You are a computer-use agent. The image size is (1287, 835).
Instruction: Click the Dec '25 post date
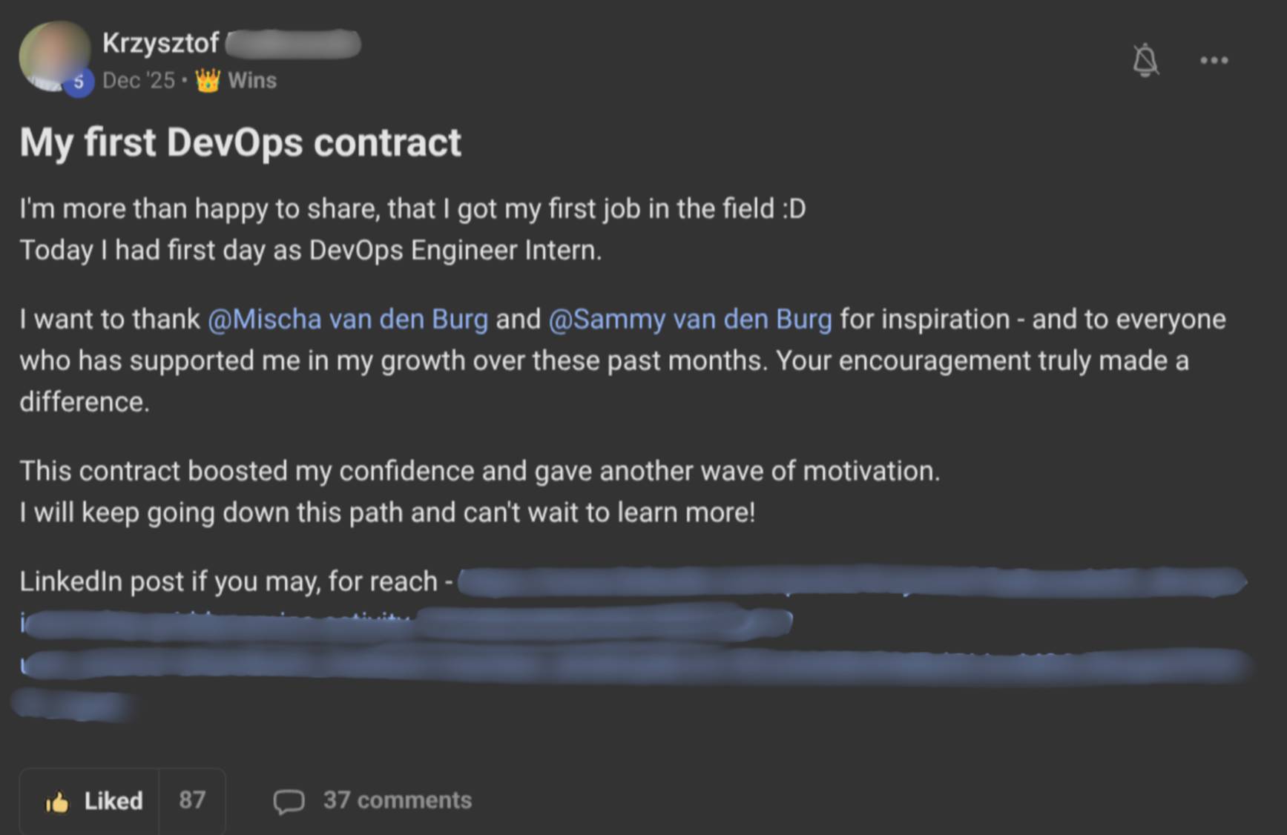(x=139, y=80)
